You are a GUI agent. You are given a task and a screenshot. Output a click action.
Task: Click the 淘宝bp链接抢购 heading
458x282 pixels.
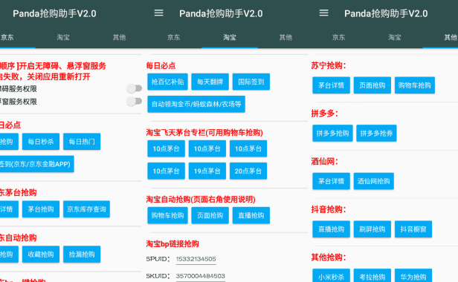[x=172, y=244]
